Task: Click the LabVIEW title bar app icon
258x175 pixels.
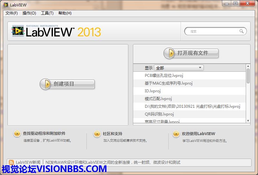Action: click(6, 5)
